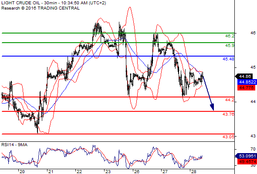
Task: Click the 53.0951 RSI value tag
Action: [246, 156]
